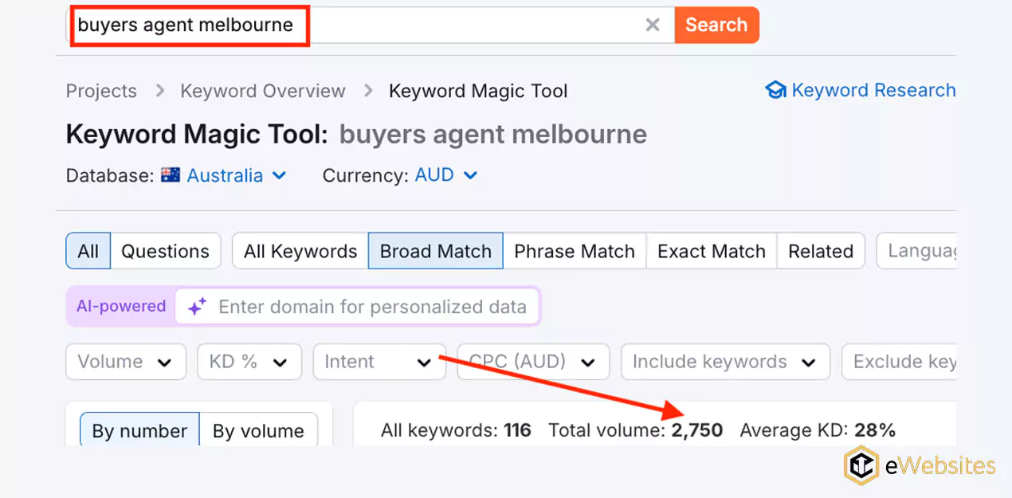Click the AI-powered label

[x=121, y=307]
